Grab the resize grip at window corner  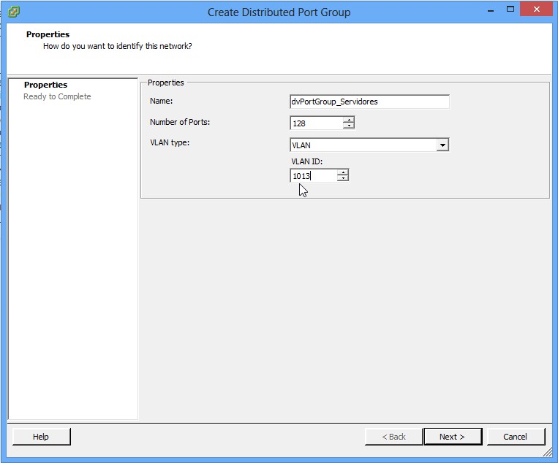click(548, 454)
